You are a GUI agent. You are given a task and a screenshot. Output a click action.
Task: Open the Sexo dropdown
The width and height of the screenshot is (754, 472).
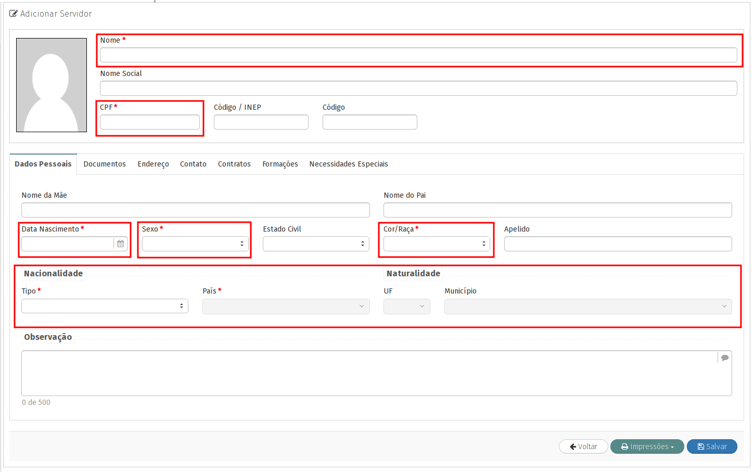[195, 244]
